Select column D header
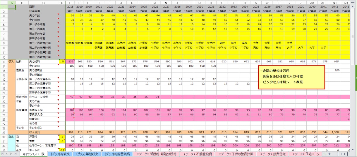This screenshot has width=357, height=157. pyautogui.click(x=62, y=3)
